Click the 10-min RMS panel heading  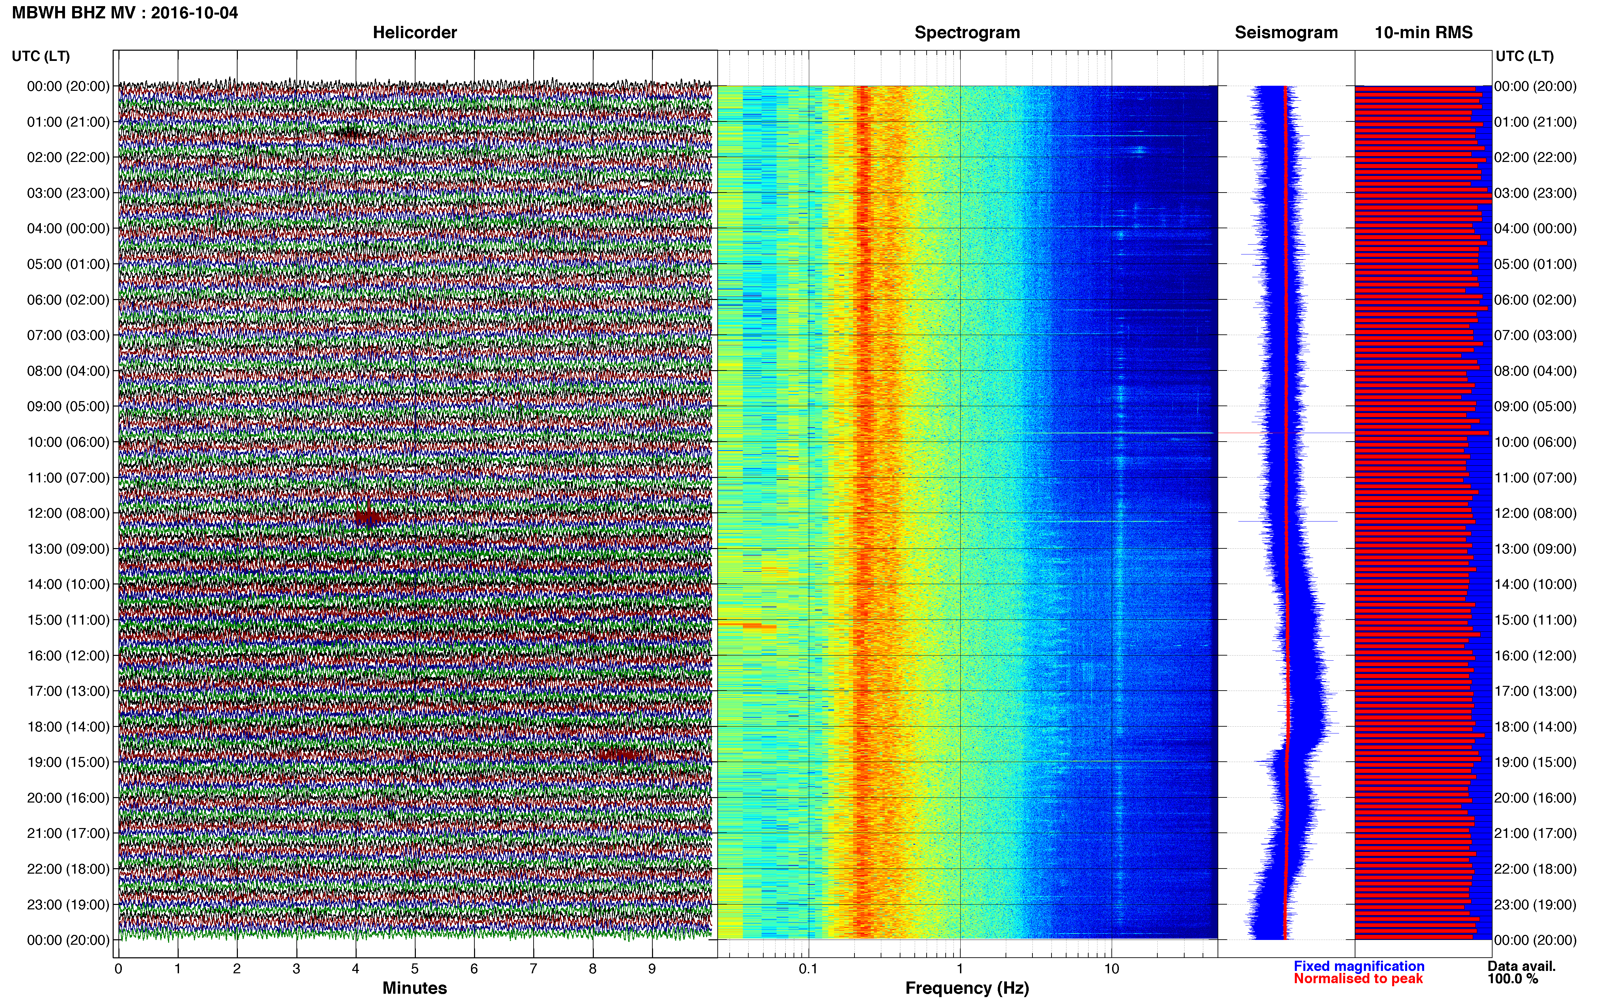pyautogui.click(x=1424, y=33)
